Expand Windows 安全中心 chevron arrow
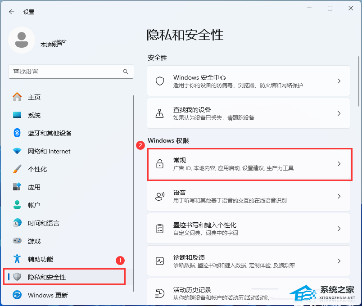Screen dimensions: 362x306 click(339, 81)
